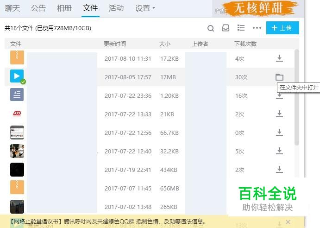Switch to list view icon
The height and width of the screenshot is (228, 320).
241,28
